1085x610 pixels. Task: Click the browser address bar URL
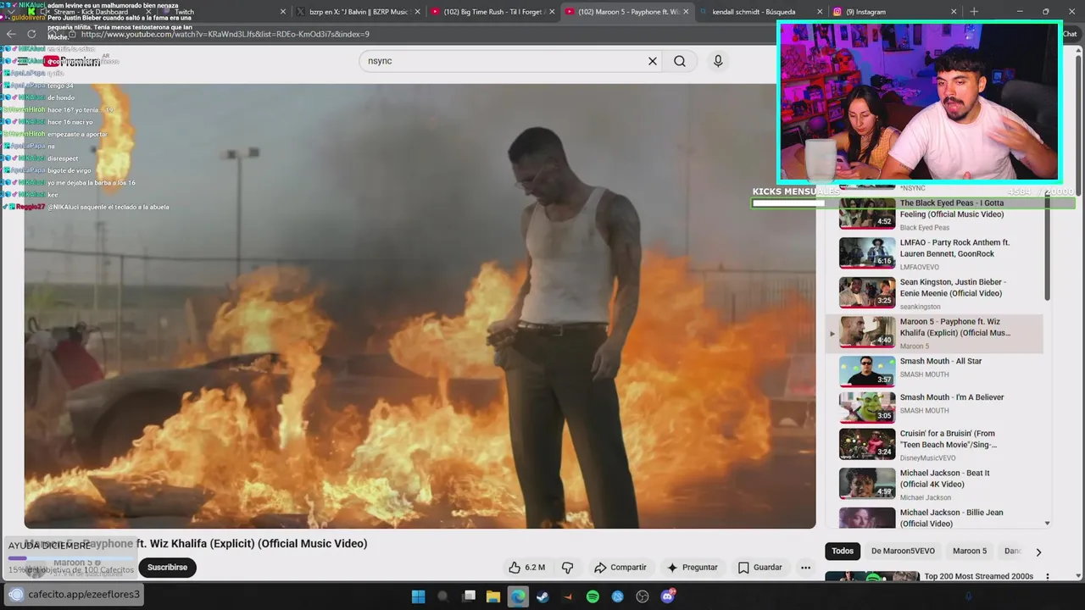pos(225,35)
